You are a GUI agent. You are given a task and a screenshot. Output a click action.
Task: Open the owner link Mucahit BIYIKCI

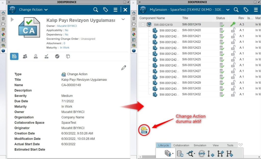[67, 26]
